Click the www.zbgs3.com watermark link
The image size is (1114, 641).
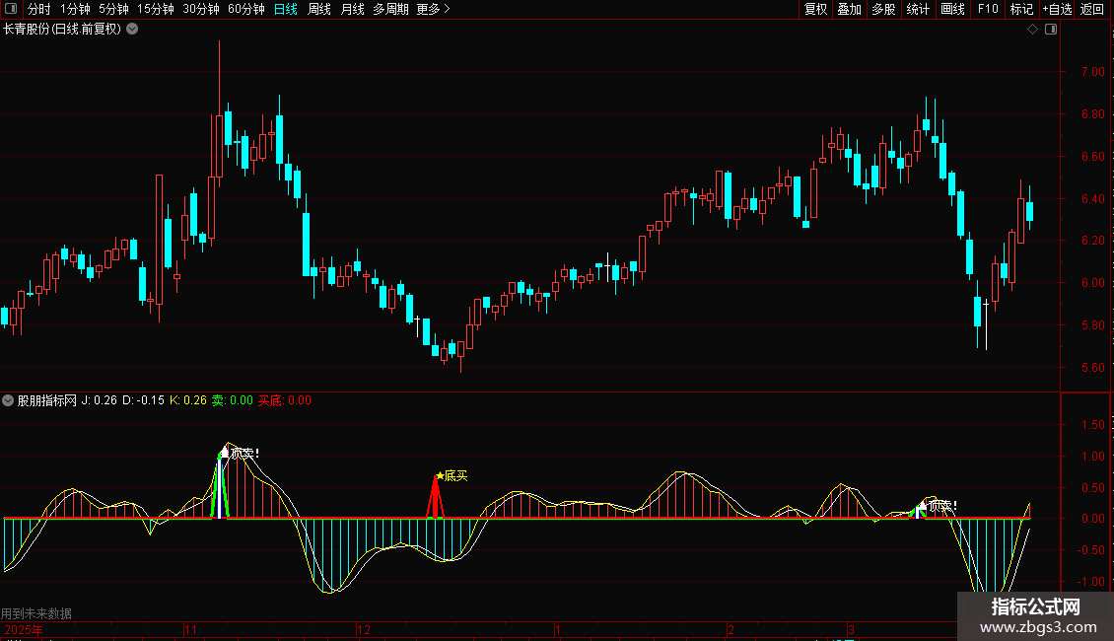[x=1038, y=627]
